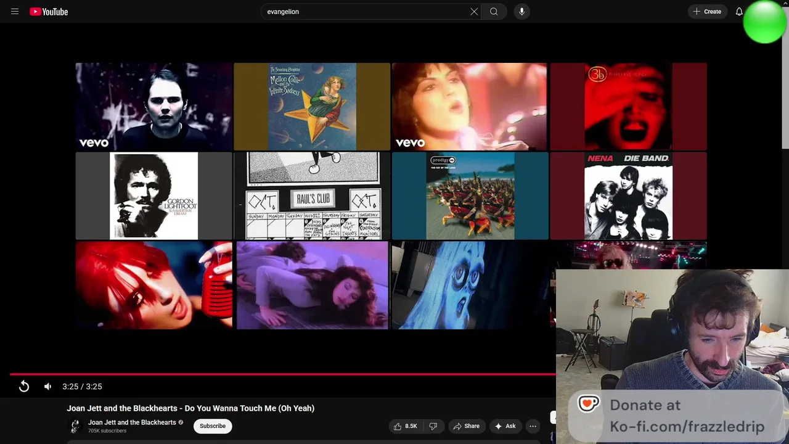Open the Raul's Club calendar thumbnail
The height and width of the screenshot is (444, 789).
coord(312,195)
